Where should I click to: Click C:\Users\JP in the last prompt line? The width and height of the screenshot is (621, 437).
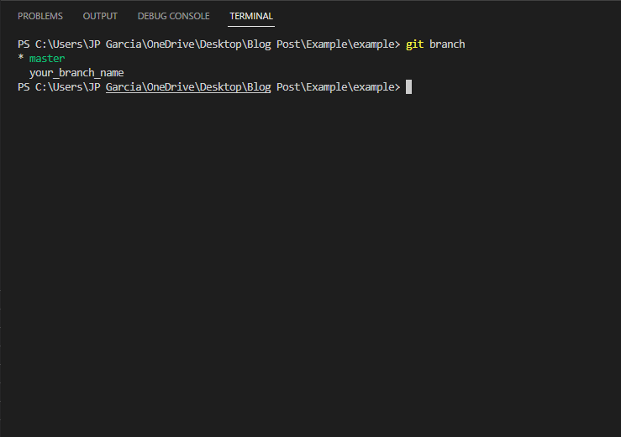click(x=68, y=87)
